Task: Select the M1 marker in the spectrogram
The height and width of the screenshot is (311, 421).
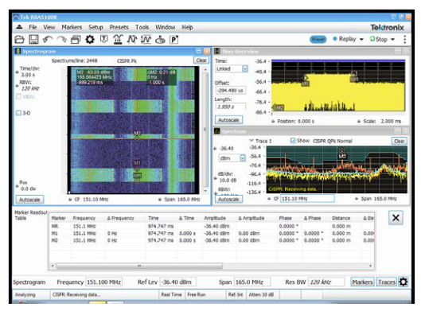Action: (x=137, y=165)
